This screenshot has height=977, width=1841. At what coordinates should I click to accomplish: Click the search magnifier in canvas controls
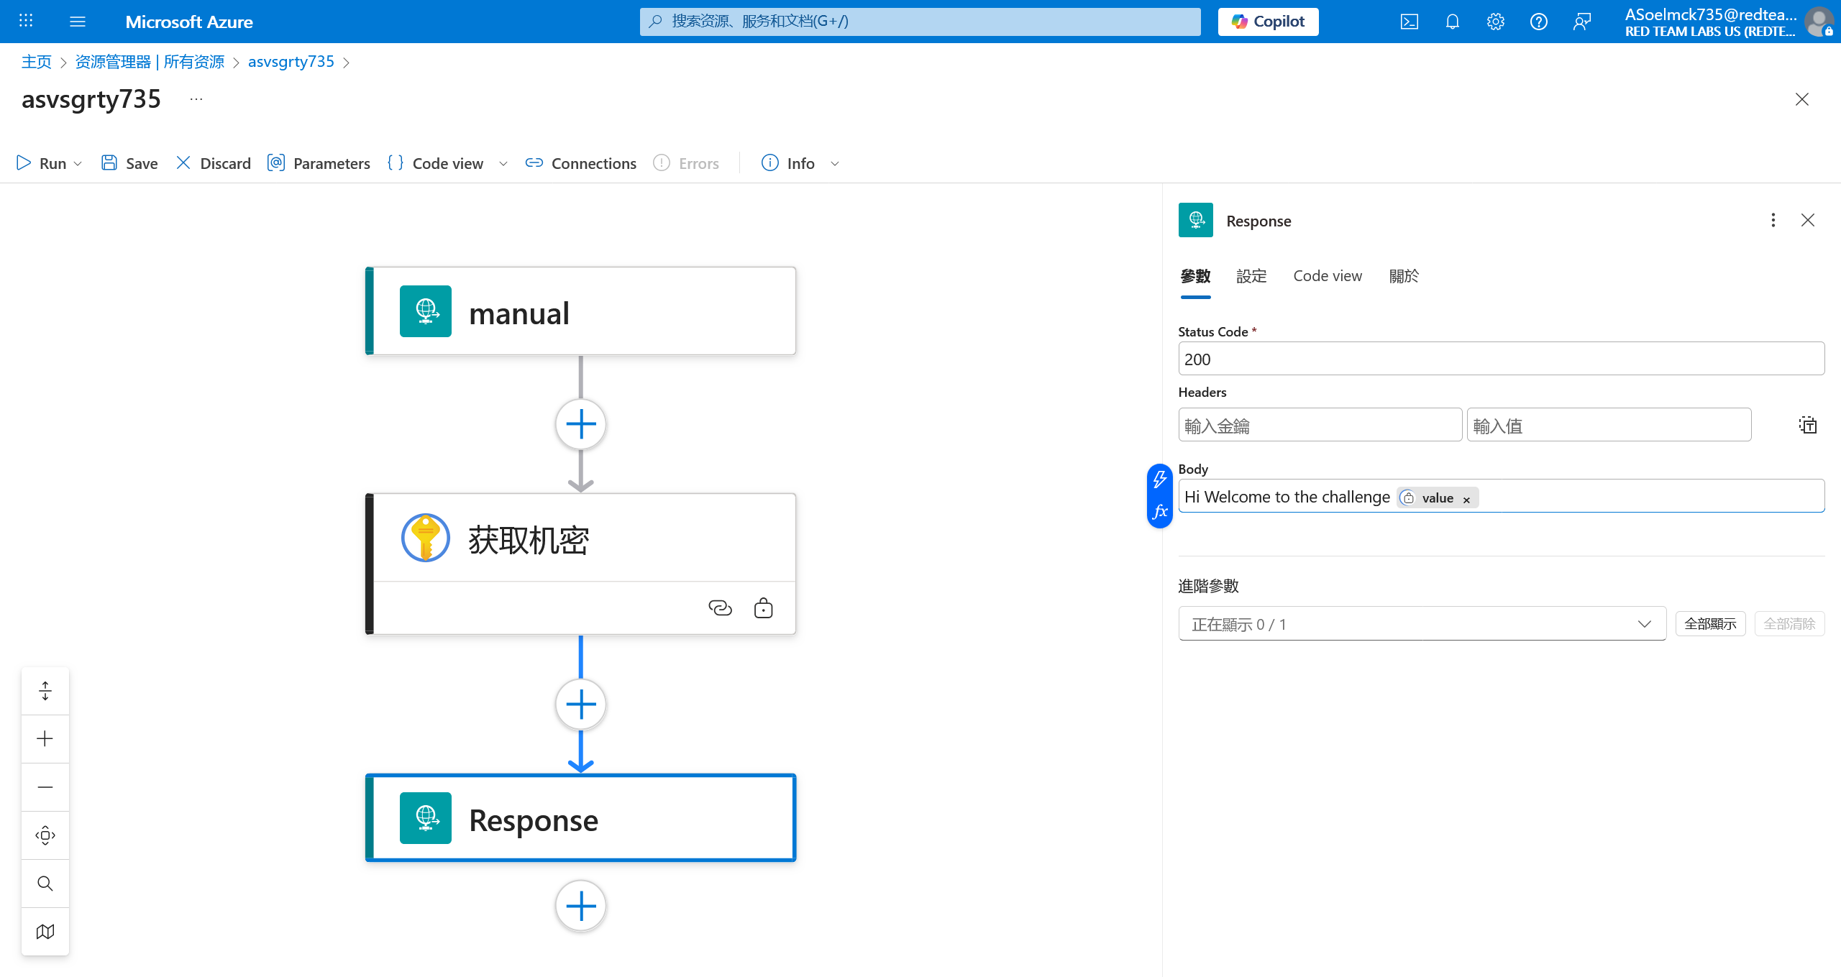click(x=45, y=884)
